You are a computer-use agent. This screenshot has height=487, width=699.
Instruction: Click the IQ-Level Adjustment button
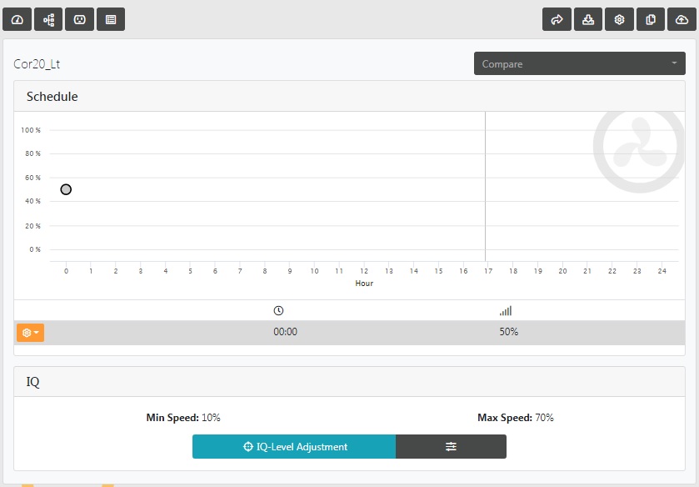tap(294, 446)
